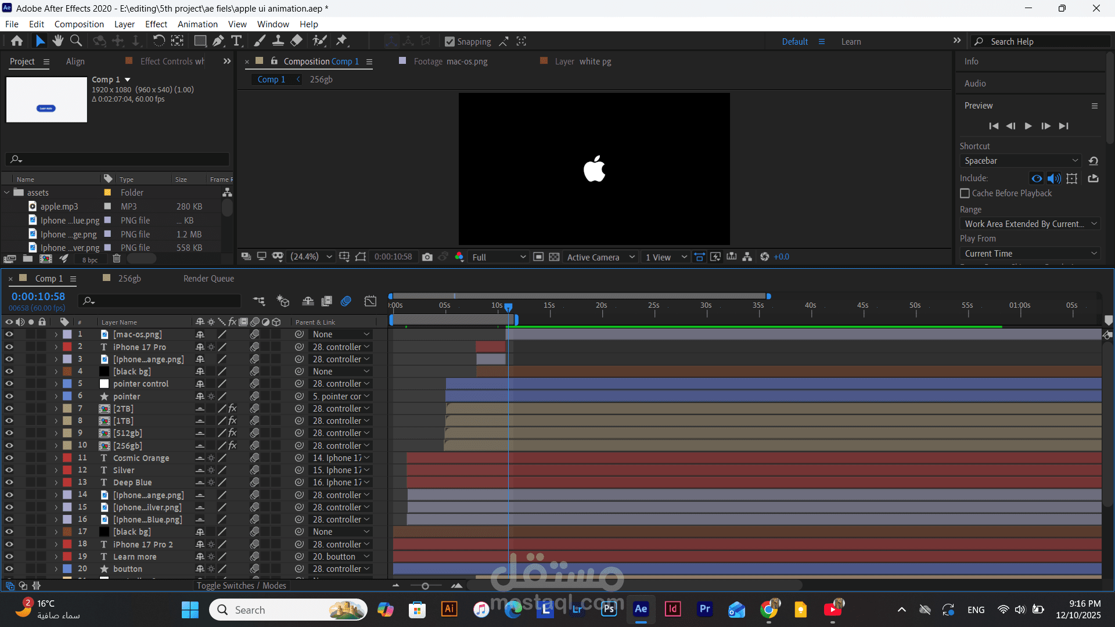Click label color swatch of iPhone 17 Pro layer

tap(67, 347)
